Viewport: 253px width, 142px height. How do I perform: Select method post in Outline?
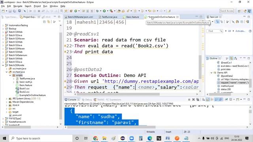coord(227,86)
